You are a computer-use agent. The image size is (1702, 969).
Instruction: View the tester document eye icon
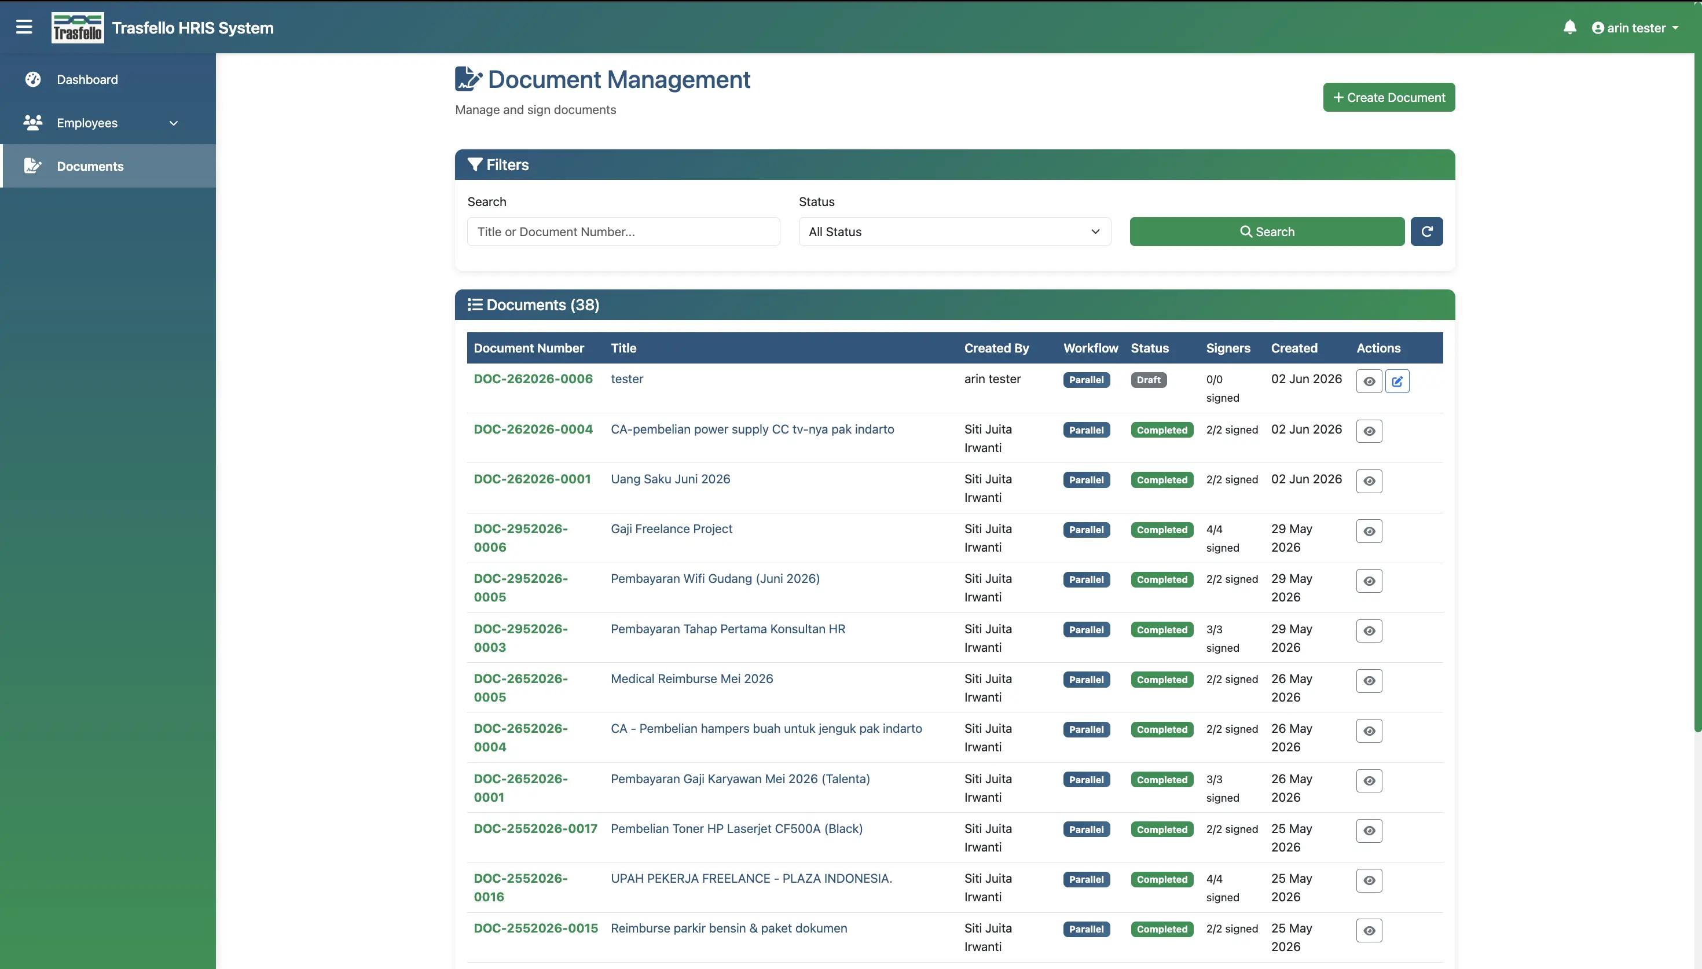coord(1369,381)
